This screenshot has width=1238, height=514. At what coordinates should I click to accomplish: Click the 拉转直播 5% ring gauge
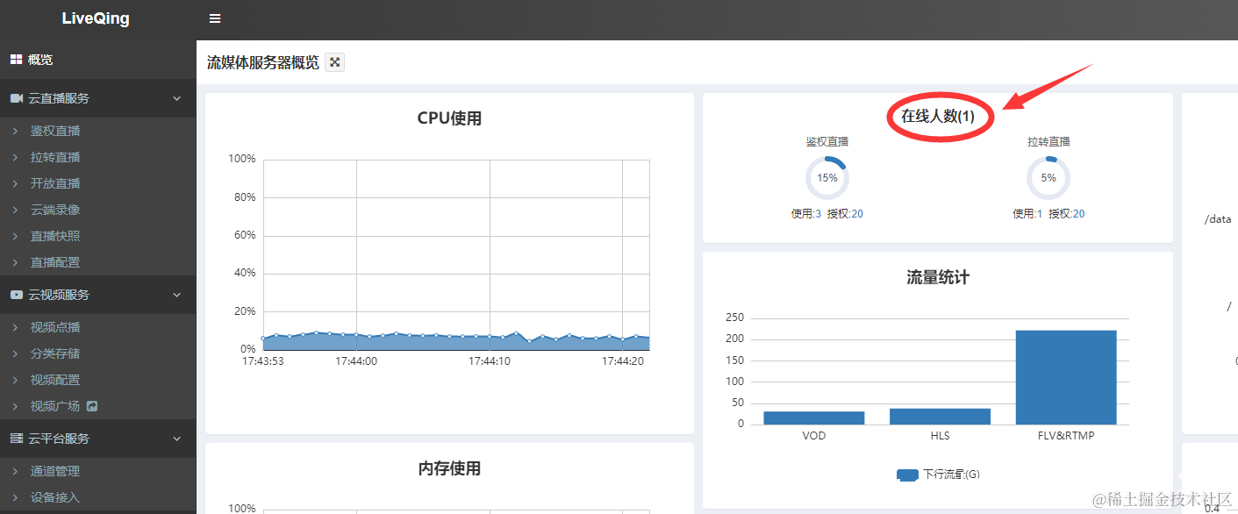click(x=1048, y=177)
